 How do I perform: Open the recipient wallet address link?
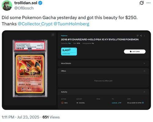pos(116,103)
